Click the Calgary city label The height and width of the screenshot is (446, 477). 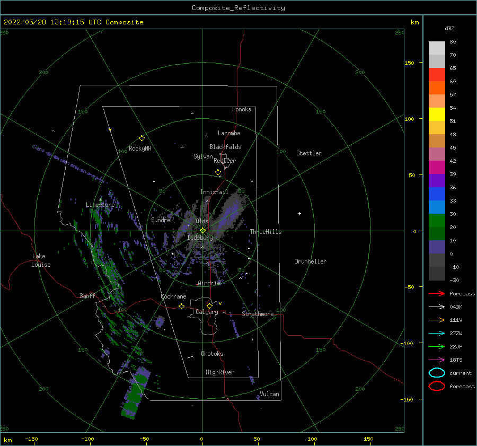(x=207, y=312)
